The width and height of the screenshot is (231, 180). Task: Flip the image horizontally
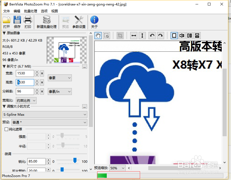point(134,36)
